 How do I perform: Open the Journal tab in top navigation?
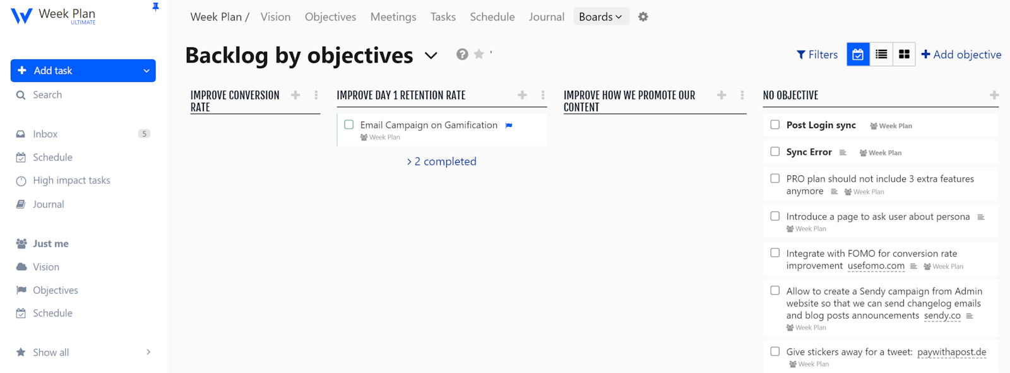pos(546,17)
